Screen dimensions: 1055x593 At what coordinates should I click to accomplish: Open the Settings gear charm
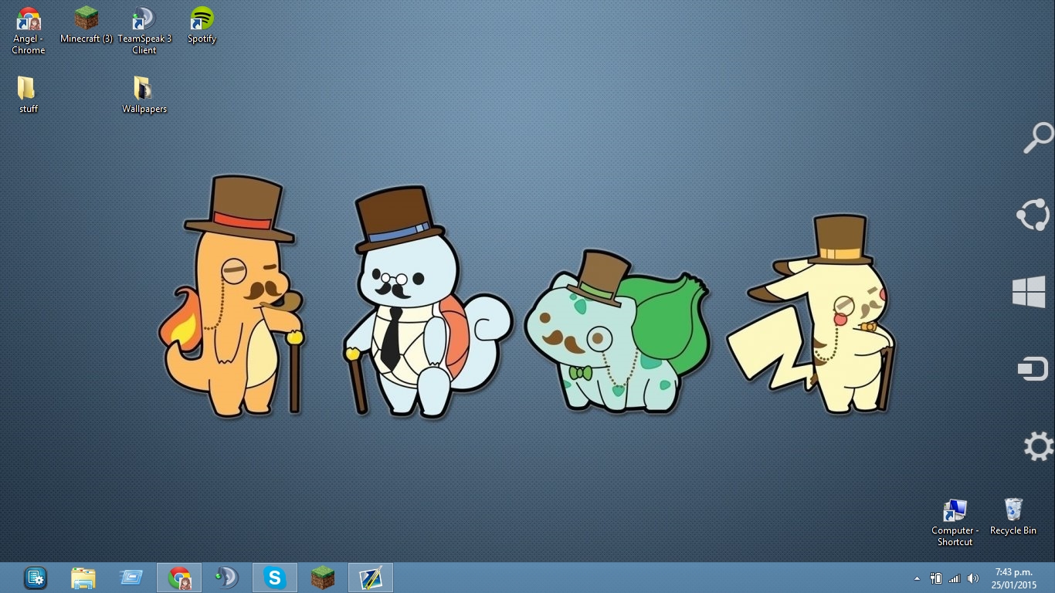(1037, 446)
